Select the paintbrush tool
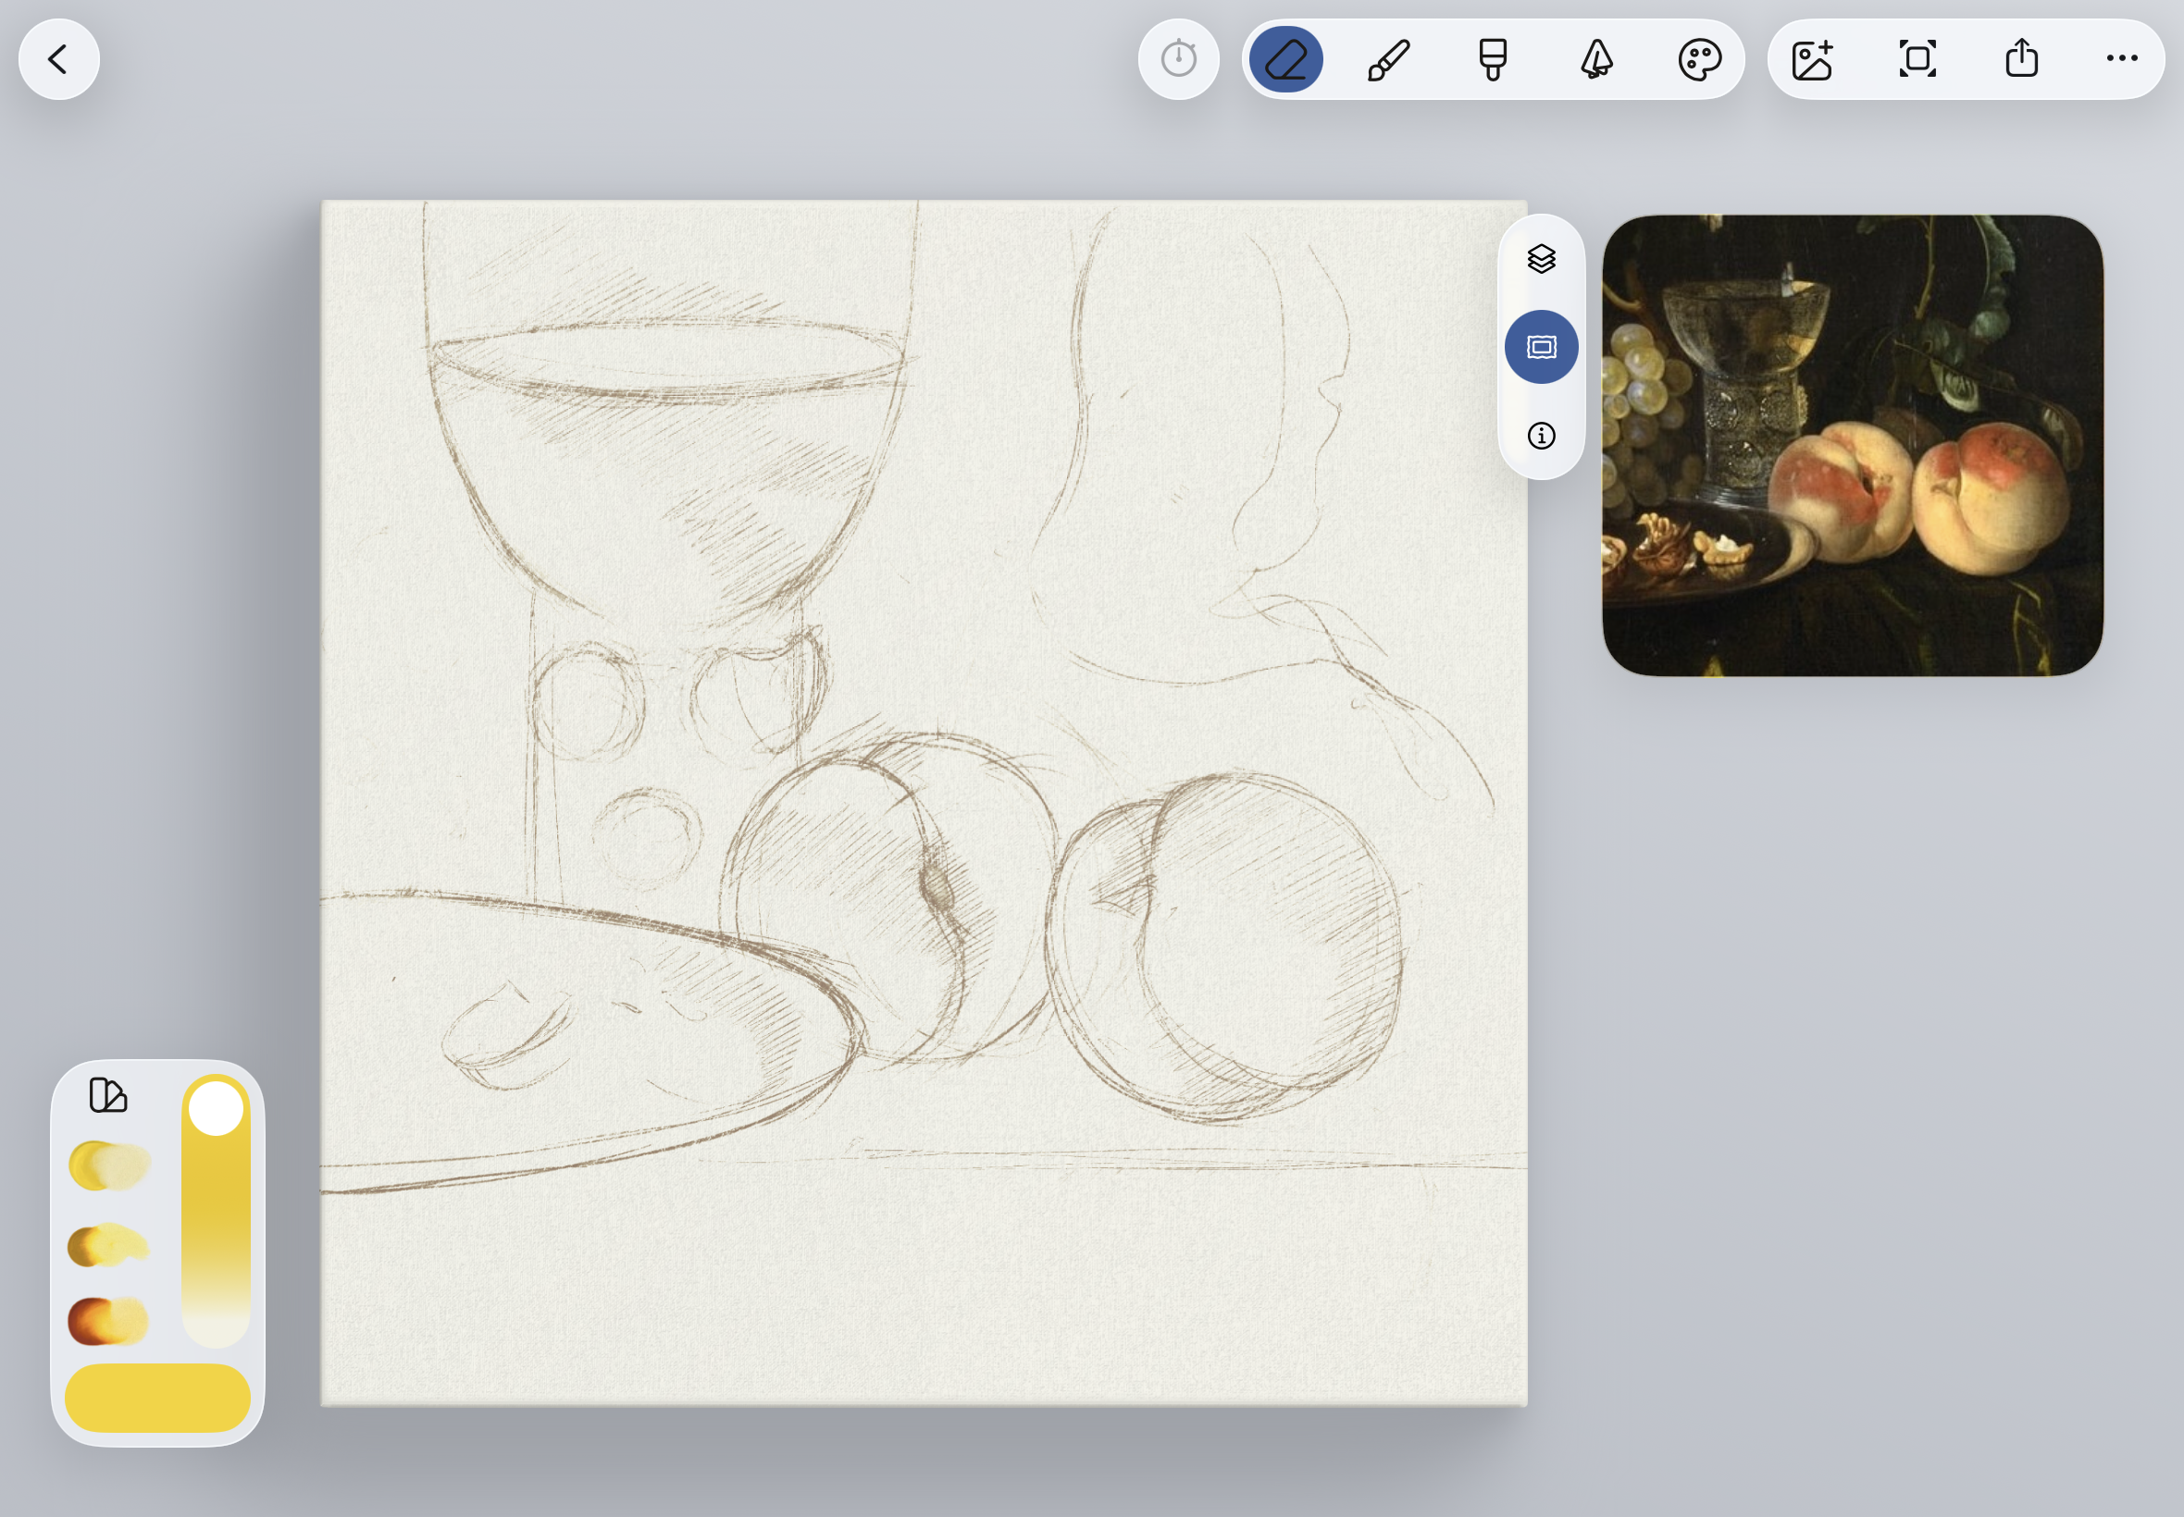Image resolution: width=2184 pixels, height=1517 pixels. tap(1388, 59)
